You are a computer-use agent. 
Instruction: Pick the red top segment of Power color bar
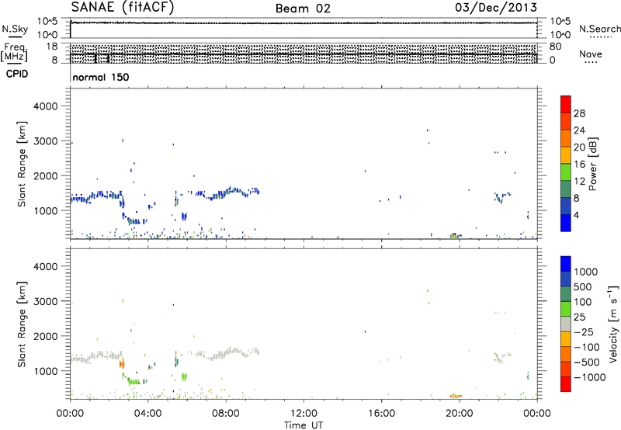pyautogui.click(x=566, y=104)
